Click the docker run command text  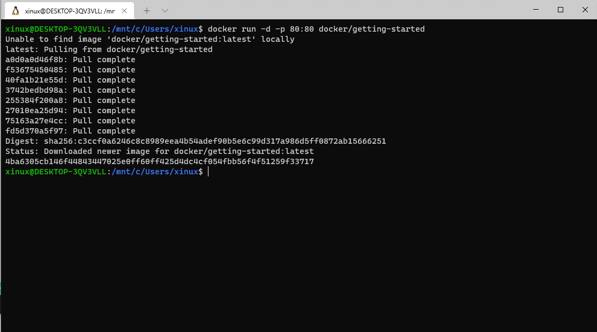(316, 29)
